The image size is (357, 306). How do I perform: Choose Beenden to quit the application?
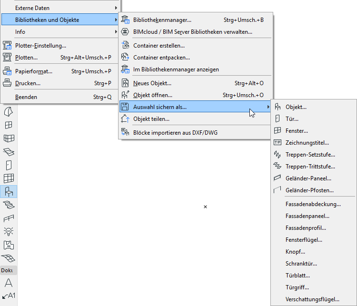[60, 97]
